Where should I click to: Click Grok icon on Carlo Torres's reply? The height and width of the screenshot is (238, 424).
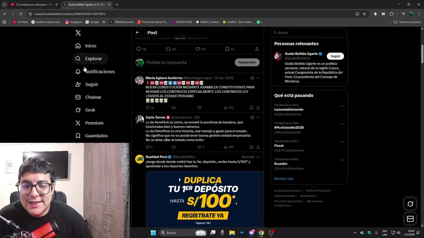[252, 117]
